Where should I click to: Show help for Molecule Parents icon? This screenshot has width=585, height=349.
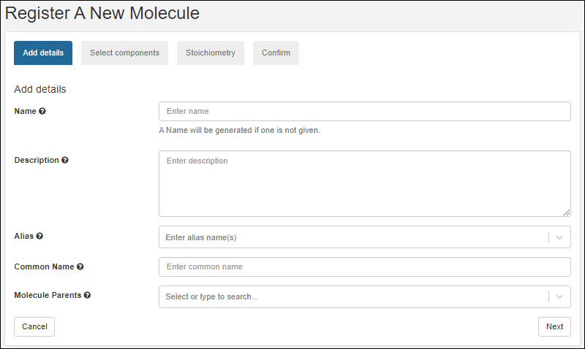(87, 296)
